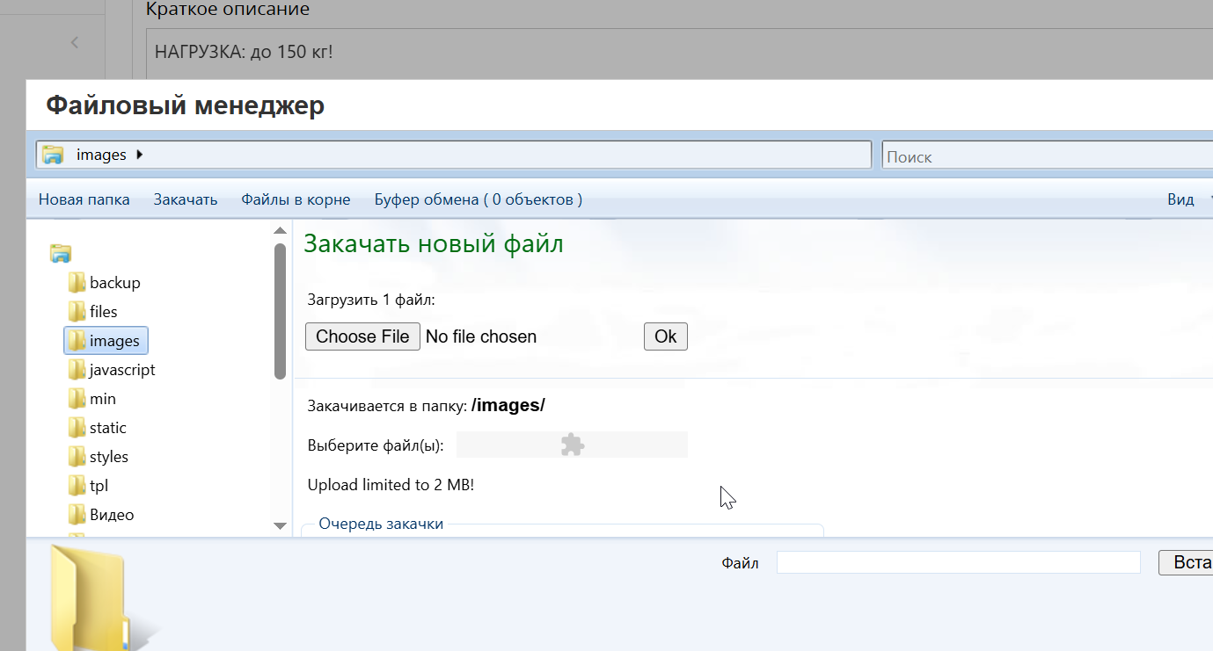Screen dimensions: 1213x651
Task: Click the folder icon in path bar
Action: [x=54, y=155]
